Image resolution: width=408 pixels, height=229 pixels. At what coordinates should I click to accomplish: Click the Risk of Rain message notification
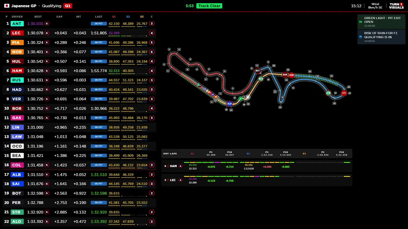point(381,37)
